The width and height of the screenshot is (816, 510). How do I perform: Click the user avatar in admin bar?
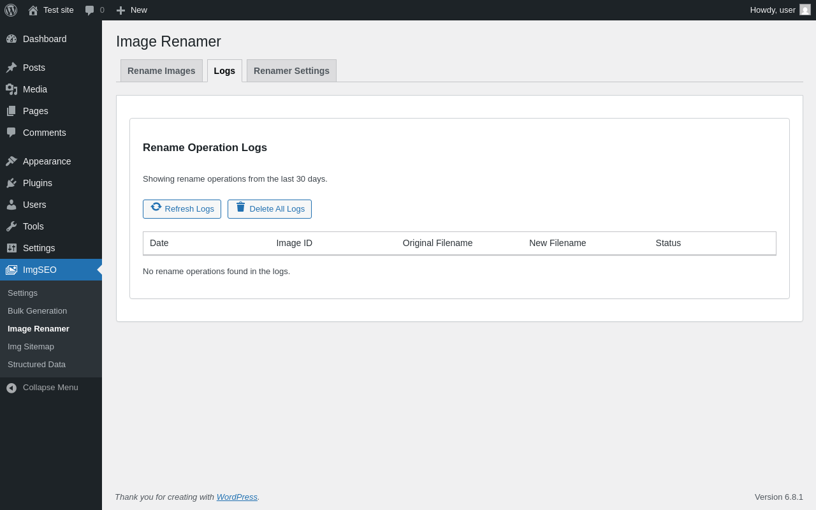click(x=805, y=10)
